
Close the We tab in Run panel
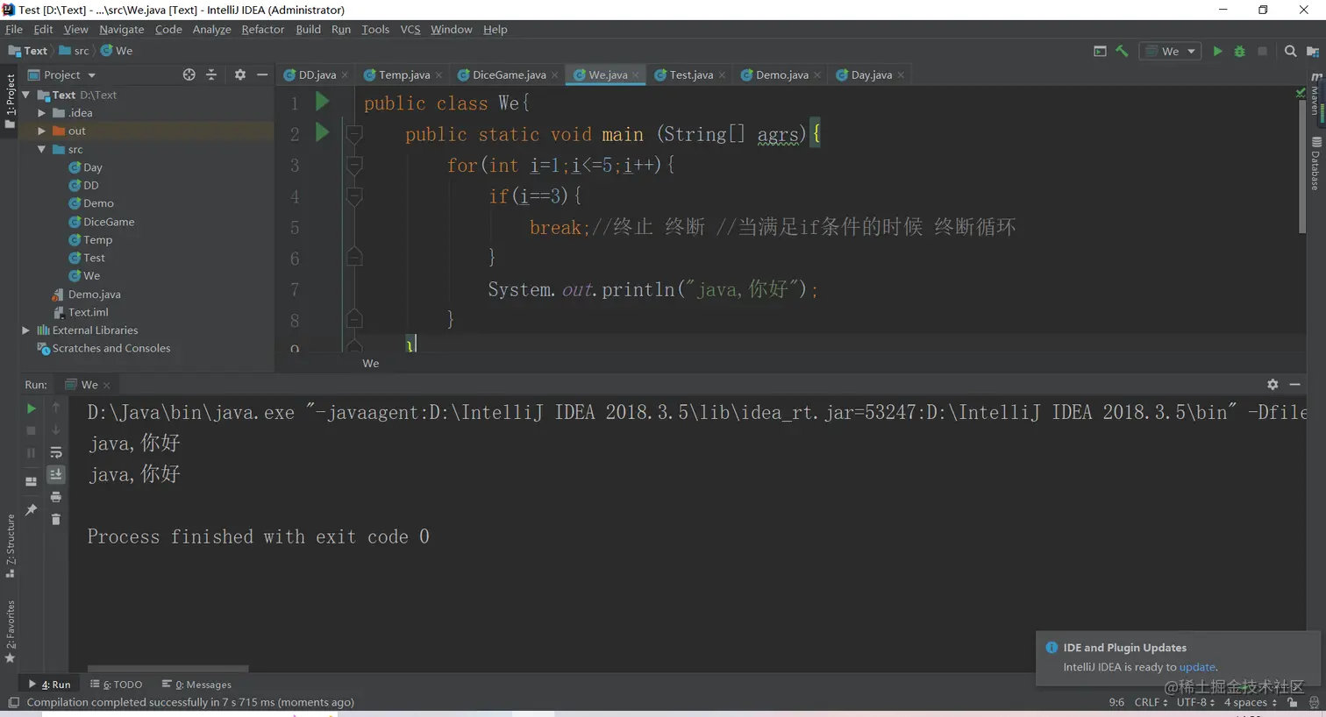(107, 385)
